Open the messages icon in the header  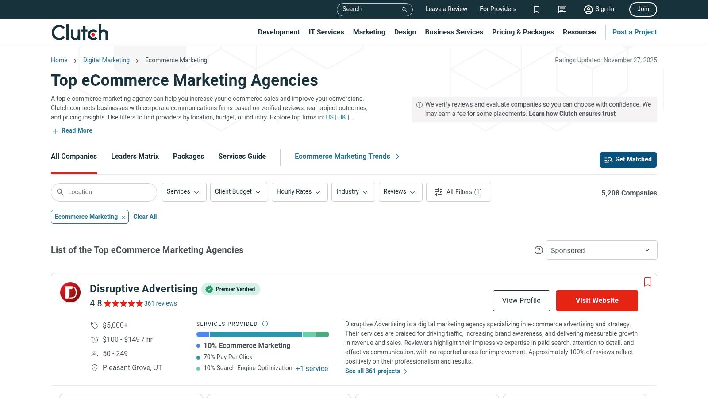click(562, 9)
